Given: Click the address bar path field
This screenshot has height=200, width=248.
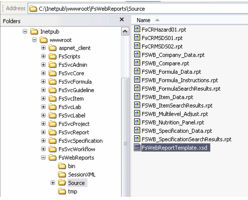Looking at the screenshot, I should tap(140, 8).
